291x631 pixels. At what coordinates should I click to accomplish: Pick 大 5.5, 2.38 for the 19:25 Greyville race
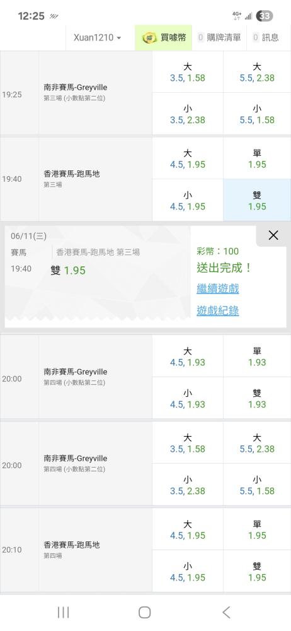(x=257, y=72)
